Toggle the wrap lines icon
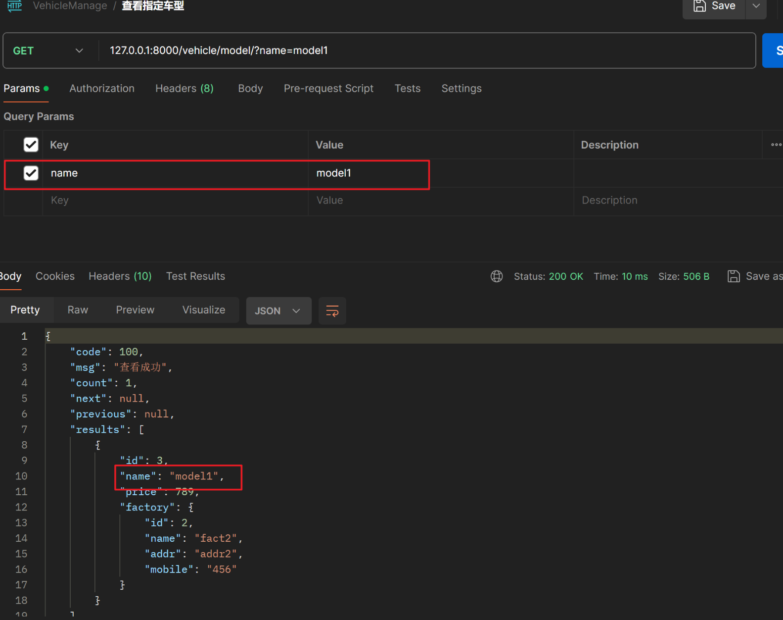783x620 pixels. point(332,311)
